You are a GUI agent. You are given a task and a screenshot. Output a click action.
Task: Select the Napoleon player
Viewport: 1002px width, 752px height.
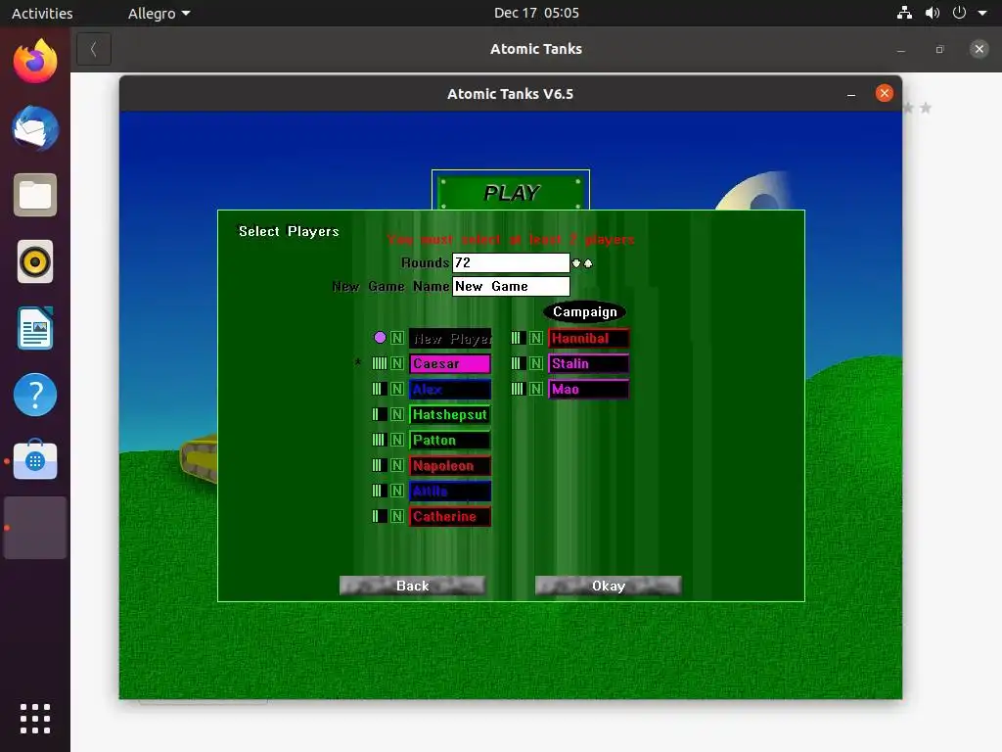(450, 465)
